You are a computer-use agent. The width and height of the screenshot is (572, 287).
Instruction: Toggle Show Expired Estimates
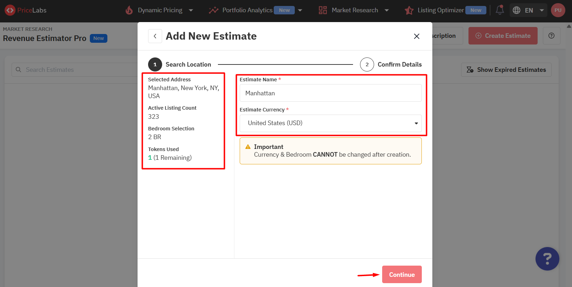pos(506,70)
